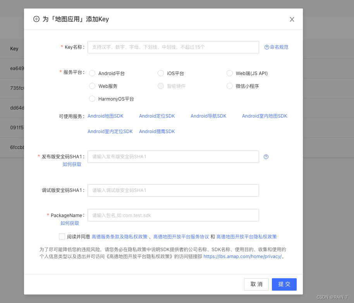Open the Android地图SDK link
Viewport: 354px width, 303px height.
pyautogui.click(x=105, y=116)
